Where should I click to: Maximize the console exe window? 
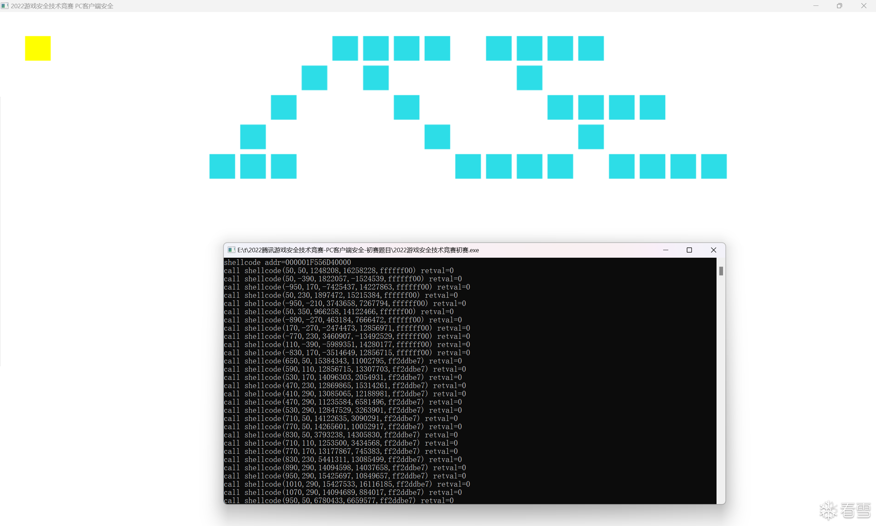coord(689,250)
